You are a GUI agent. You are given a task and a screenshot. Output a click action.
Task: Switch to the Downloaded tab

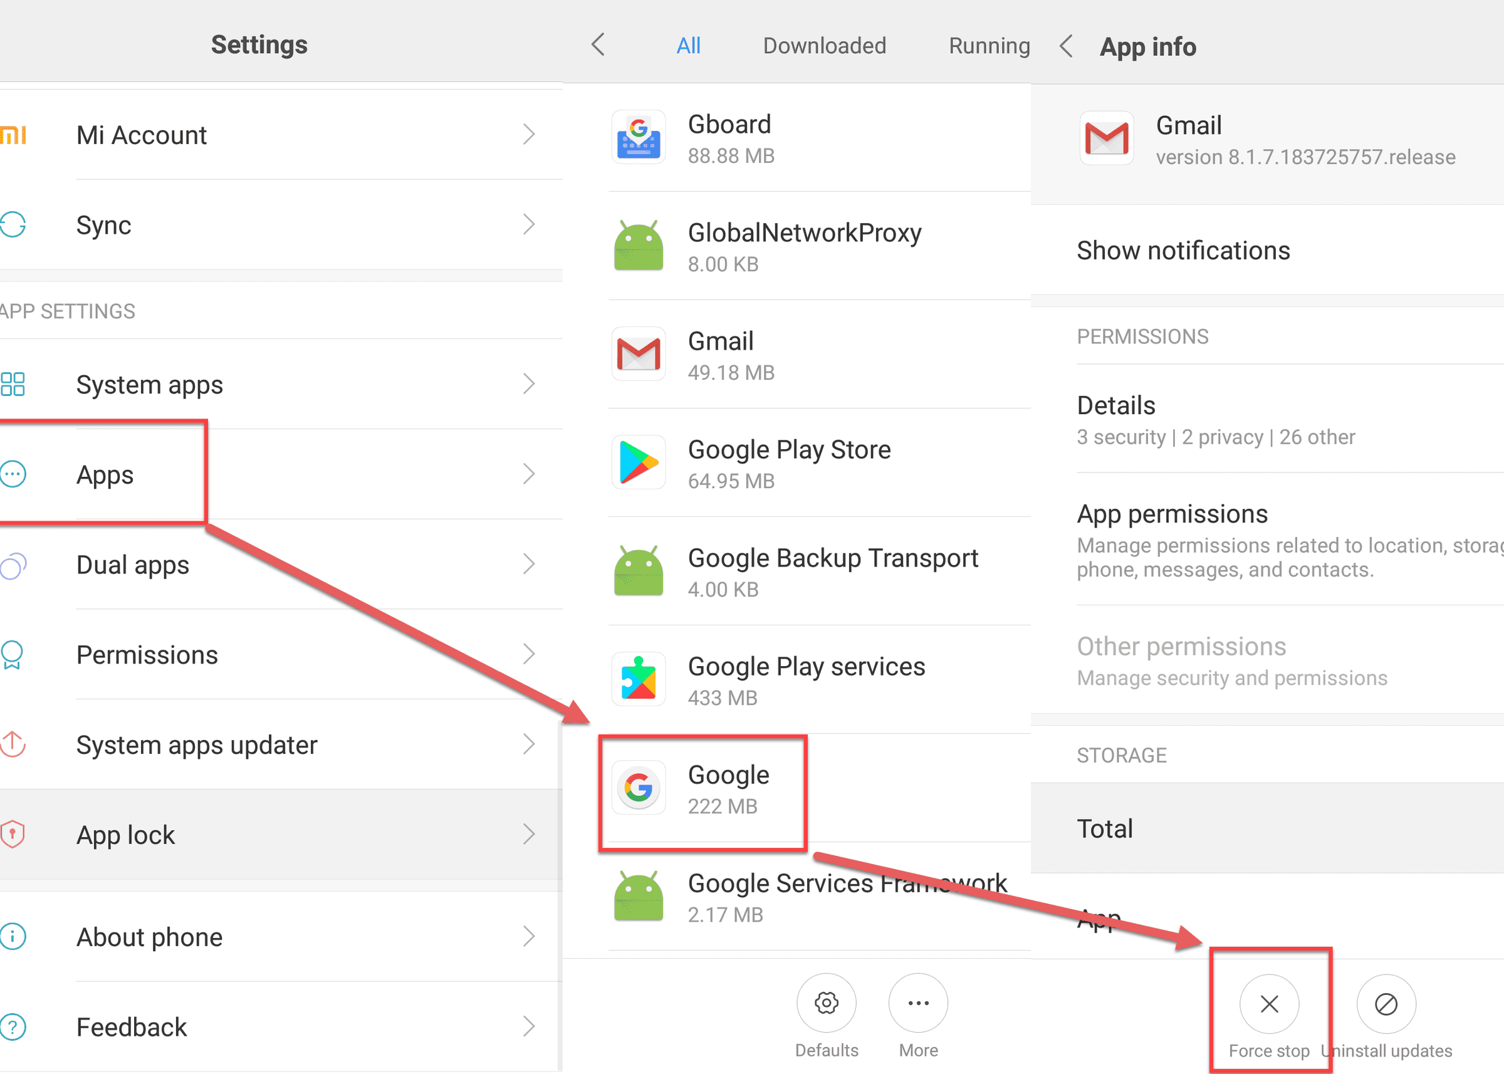pos(825,46)
